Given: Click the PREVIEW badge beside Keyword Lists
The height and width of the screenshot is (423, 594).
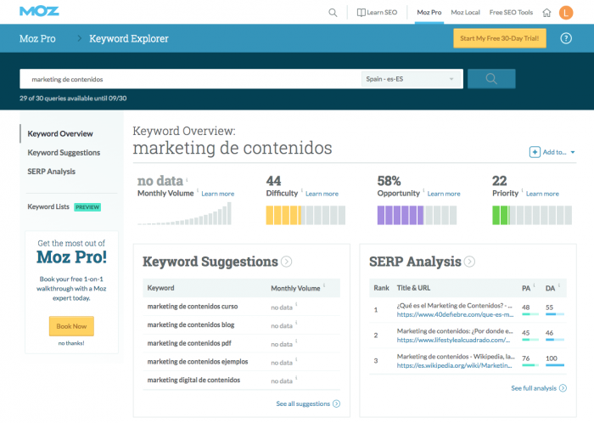Looking at the screenshot, I should point(87,207).
